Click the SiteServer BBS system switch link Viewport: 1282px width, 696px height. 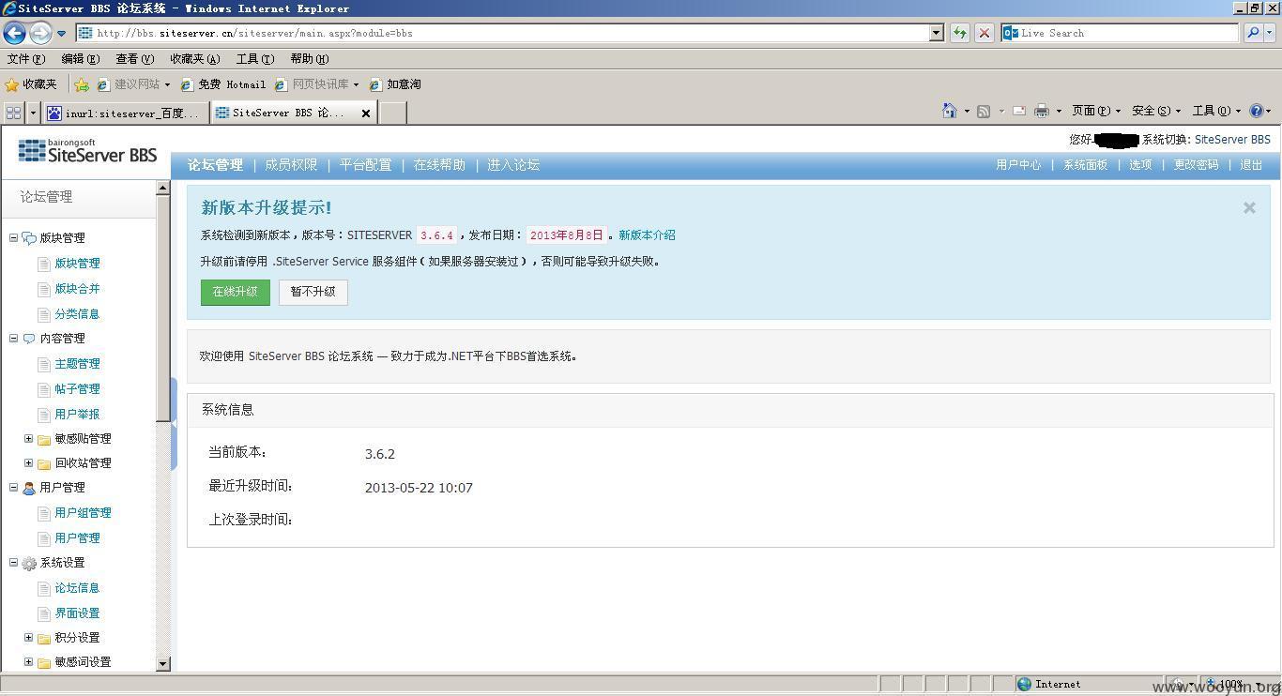[x=1232, y=140]
